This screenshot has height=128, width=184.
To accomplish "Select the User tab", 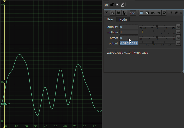I will click(x=110, y=19).
